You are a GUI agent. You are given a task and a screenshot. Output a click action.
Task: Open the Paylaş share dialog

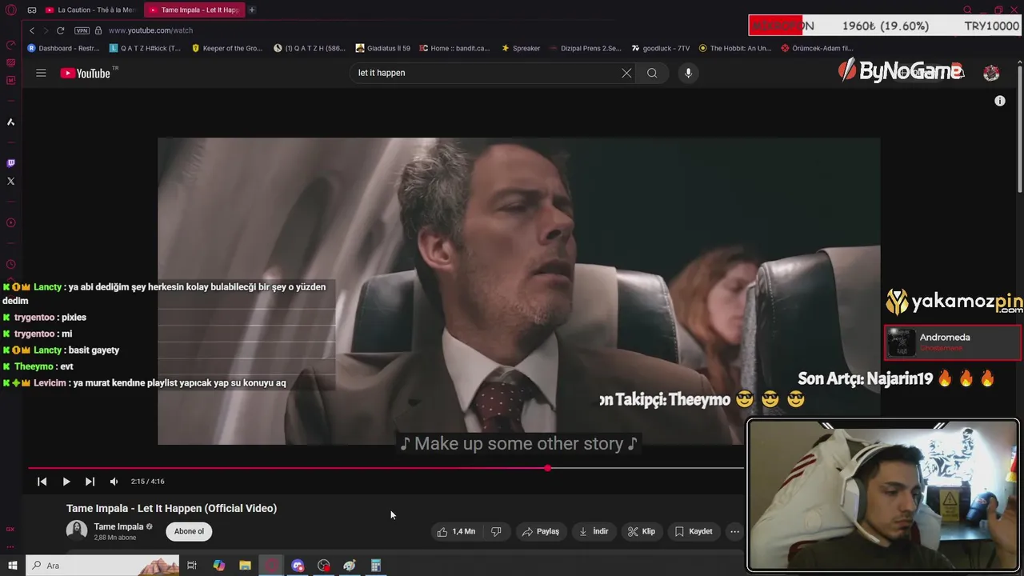tap(540, 531)
